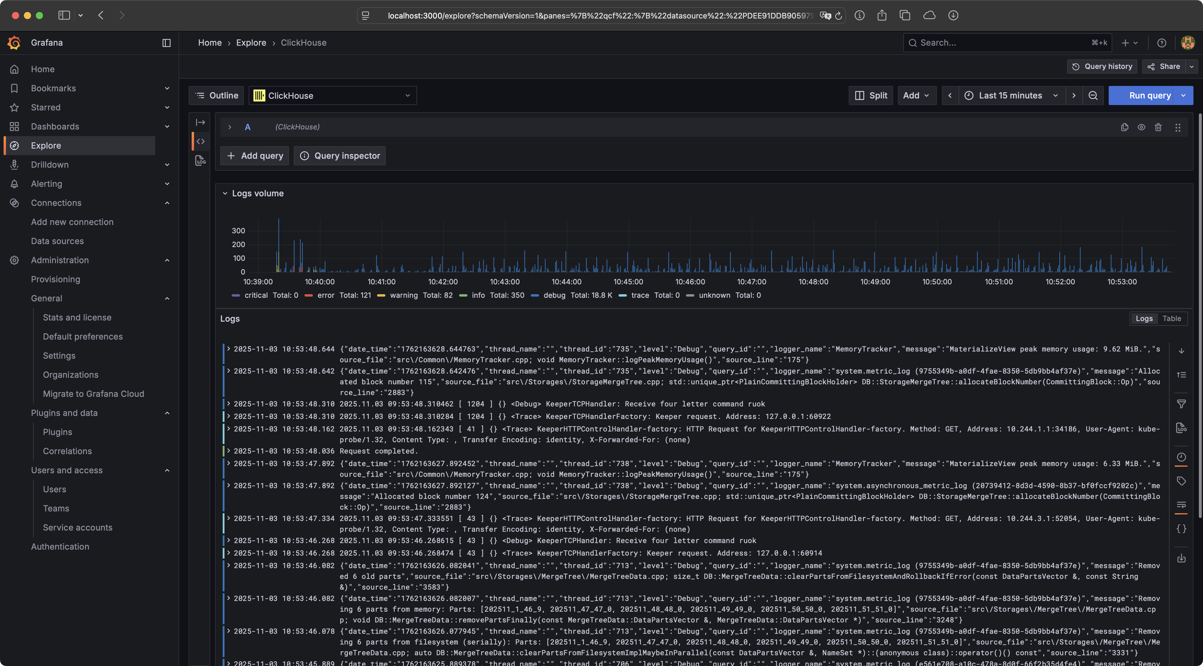Toggle query A visibility eye icon
The image size is (1203, 666).
1141,127
